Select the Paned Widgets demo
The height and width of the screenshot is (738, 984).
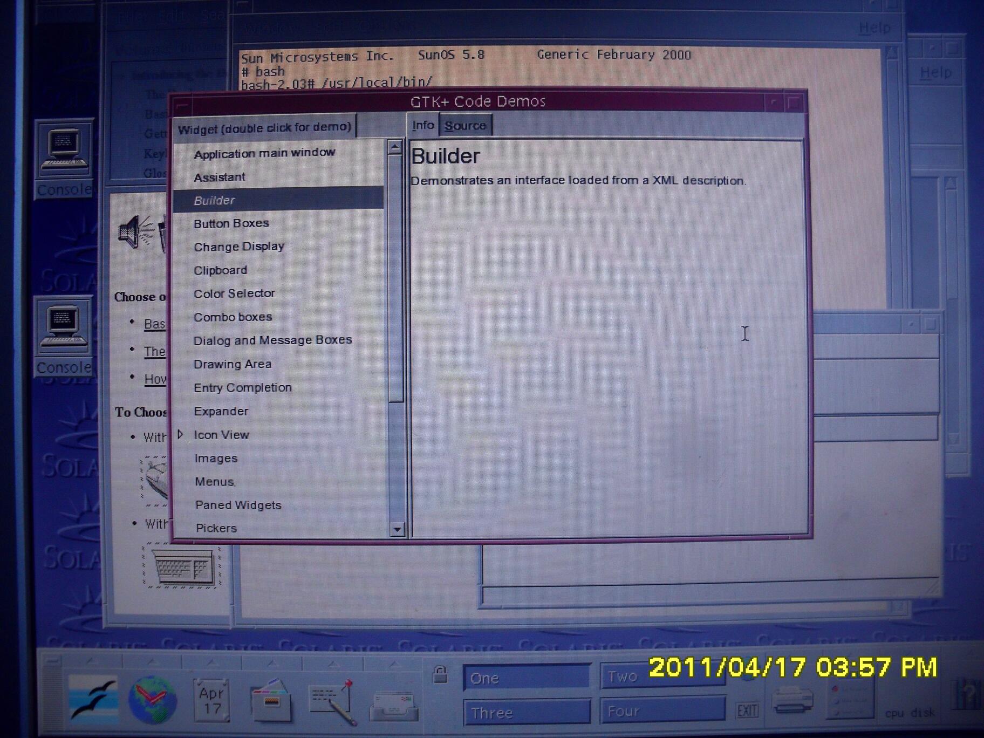(238, 505)
